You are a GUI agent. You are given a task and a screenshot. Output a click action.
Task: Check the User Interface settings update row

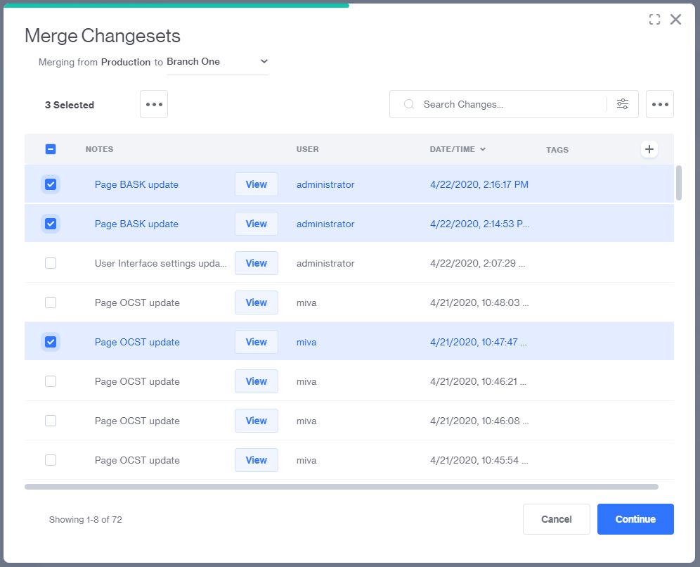tap(51, 262)
